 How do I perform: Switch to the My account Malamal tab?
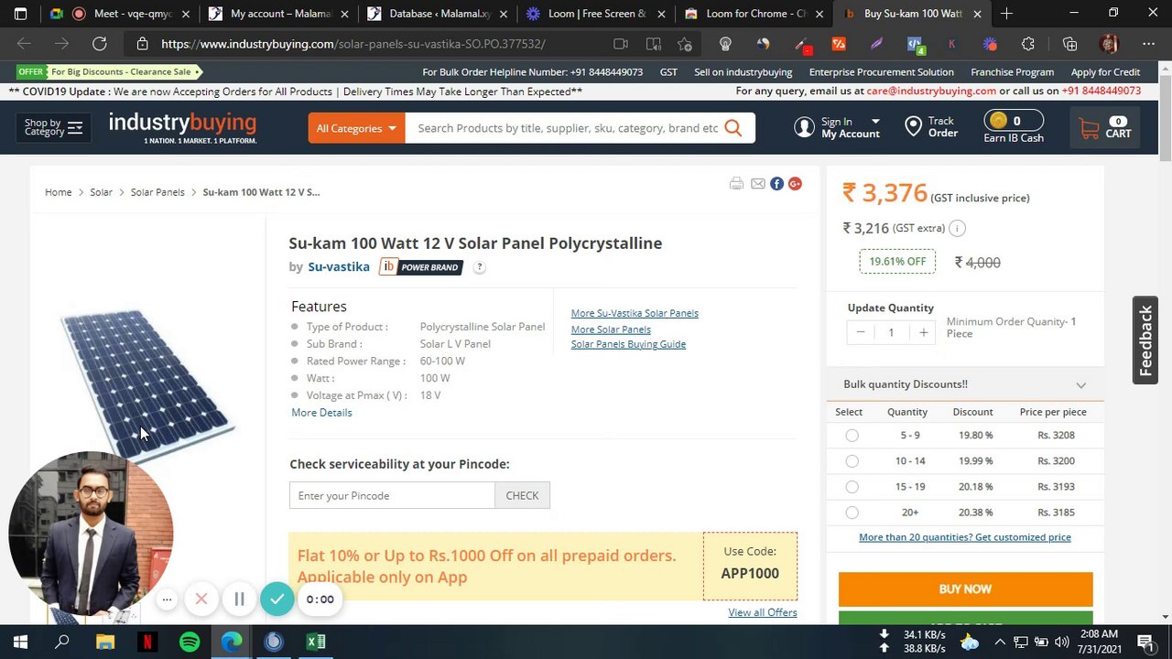coord(277,14)
